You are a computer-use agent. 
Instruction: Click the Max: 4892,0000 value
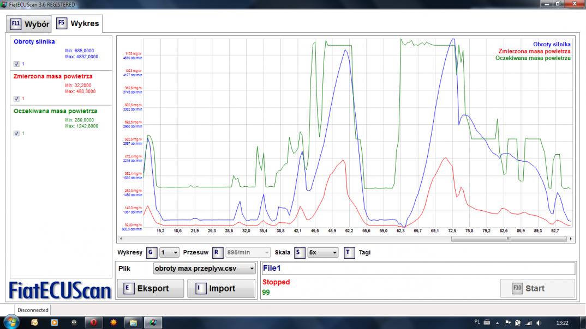click(81, 57)
